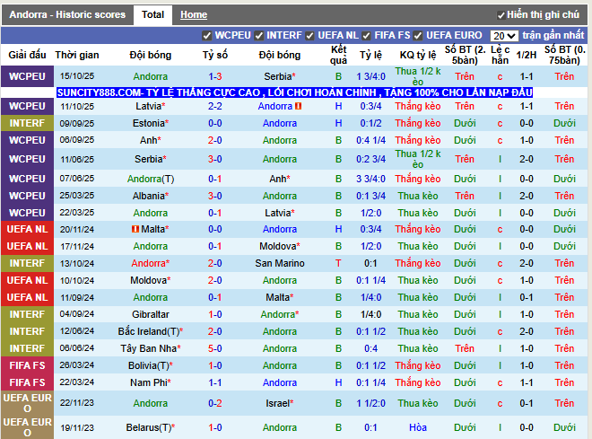Click the WCPEU league label dated 15/10/25
Screen dimensions: 592x439
[x=27, y=76]
